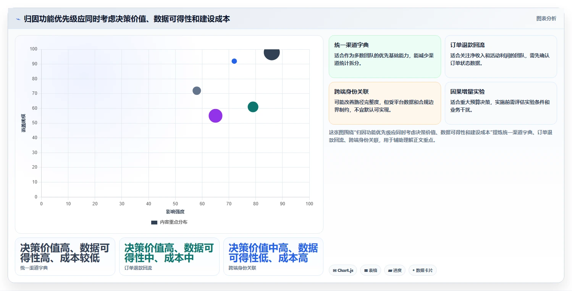Click the green 决策价值高、数据可得性中、成本中 stat card
This screenshot has width=572, height=291.
coord(169,257)
